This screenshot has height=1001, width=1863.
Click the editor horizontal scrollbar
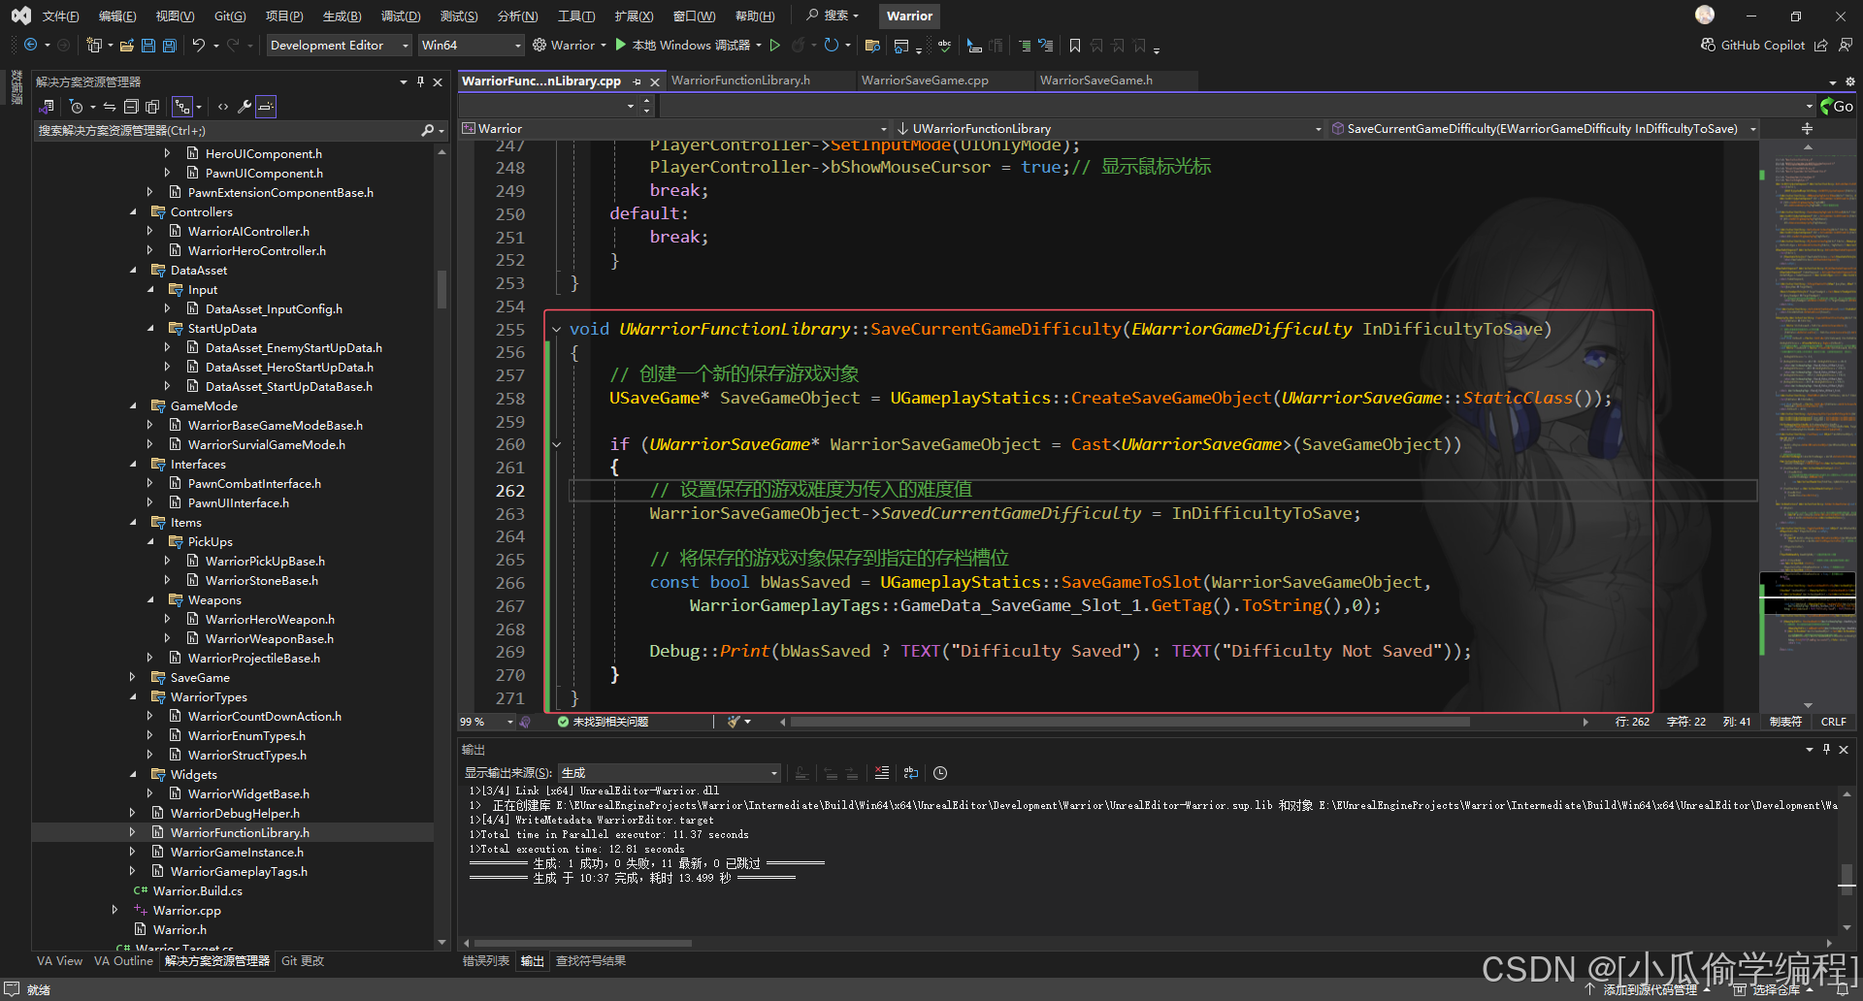click(1128, 722)
